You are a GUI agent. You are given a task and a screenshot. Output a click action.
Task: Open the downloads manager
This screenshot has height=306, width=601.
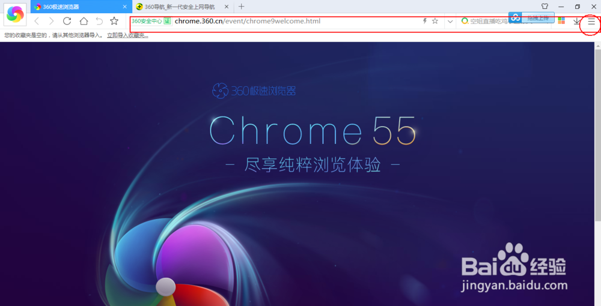(576, 22)
